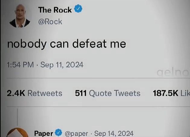Click the tweet text 'nobody can defeat me'
Viewport: 190px width, 137px height.
coord(67,44)
